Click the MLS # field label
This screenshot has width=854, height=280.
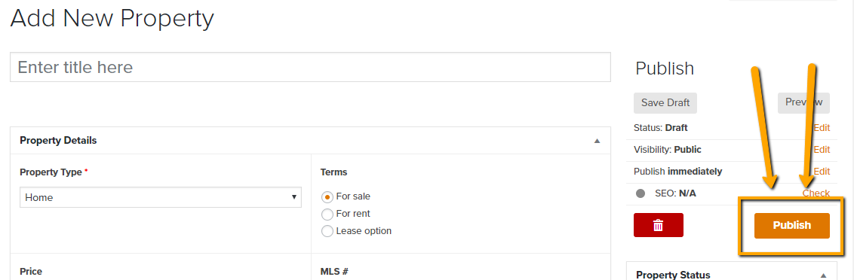click(334, 271)
